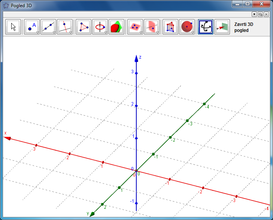
Task: Select the Circle with Axis tool
Action: pyautogui.click(x=100, y=27)
